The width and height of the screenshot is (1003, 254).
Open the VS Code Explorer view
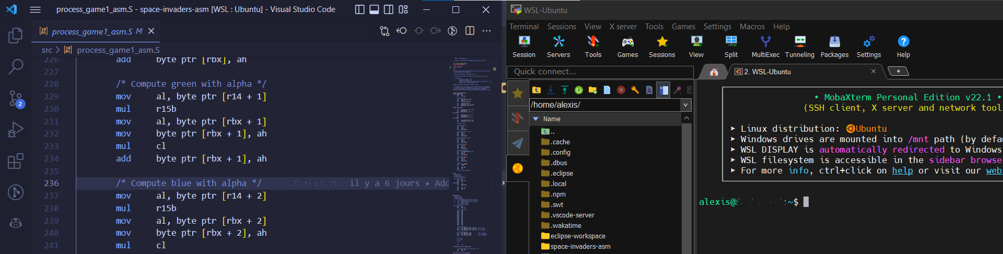16,36
